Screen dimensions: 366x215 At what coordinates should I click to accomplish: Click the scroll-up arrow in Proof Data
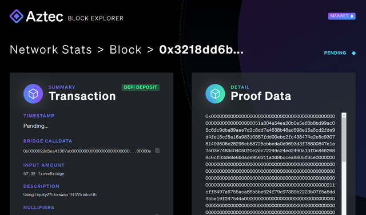click(x=344, y=115)
